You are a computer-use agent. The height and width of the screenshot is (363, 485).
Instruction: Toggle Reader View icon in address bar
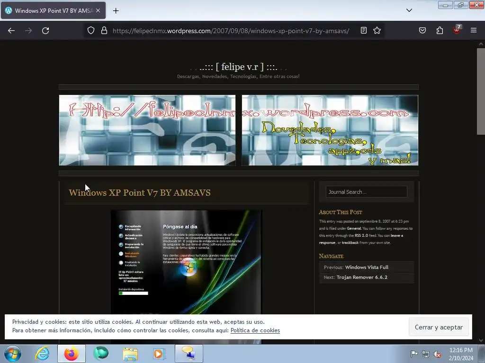[364, 31]
